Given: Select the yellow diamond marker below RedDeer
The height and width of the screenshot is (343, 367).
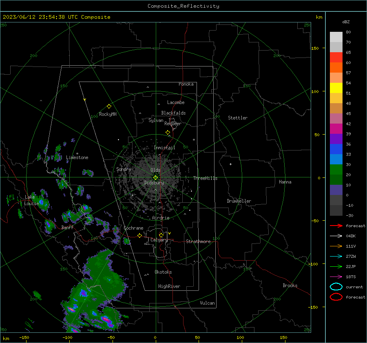Looking at the screenshot, I should point(168,133).
